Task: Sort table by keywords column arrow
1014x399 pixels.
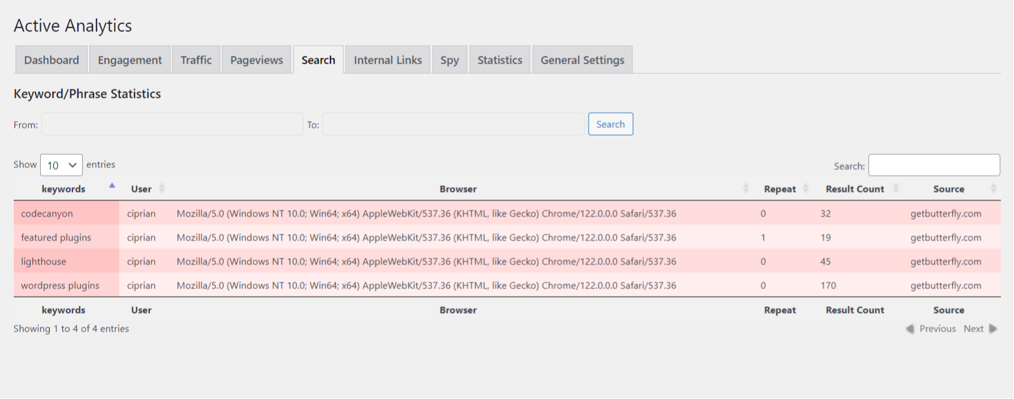Action: [x=112, y=186]
